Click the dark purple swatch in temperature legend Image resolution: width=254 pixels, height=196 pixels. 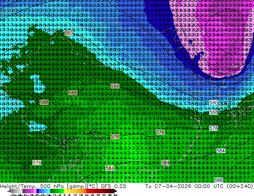24,191
